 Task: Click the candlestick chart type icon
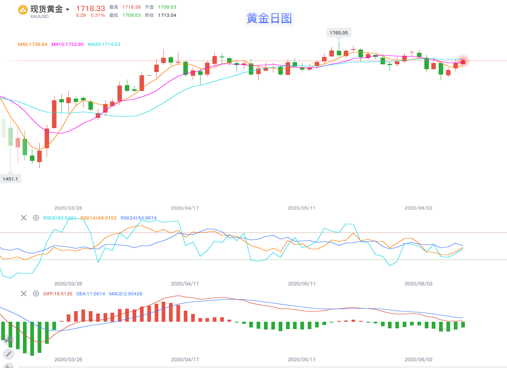click(x=9, y=339)
